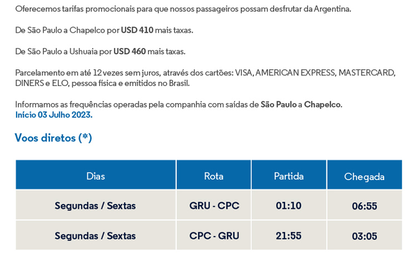Select the 'Chegada' column header

[364, 175]
